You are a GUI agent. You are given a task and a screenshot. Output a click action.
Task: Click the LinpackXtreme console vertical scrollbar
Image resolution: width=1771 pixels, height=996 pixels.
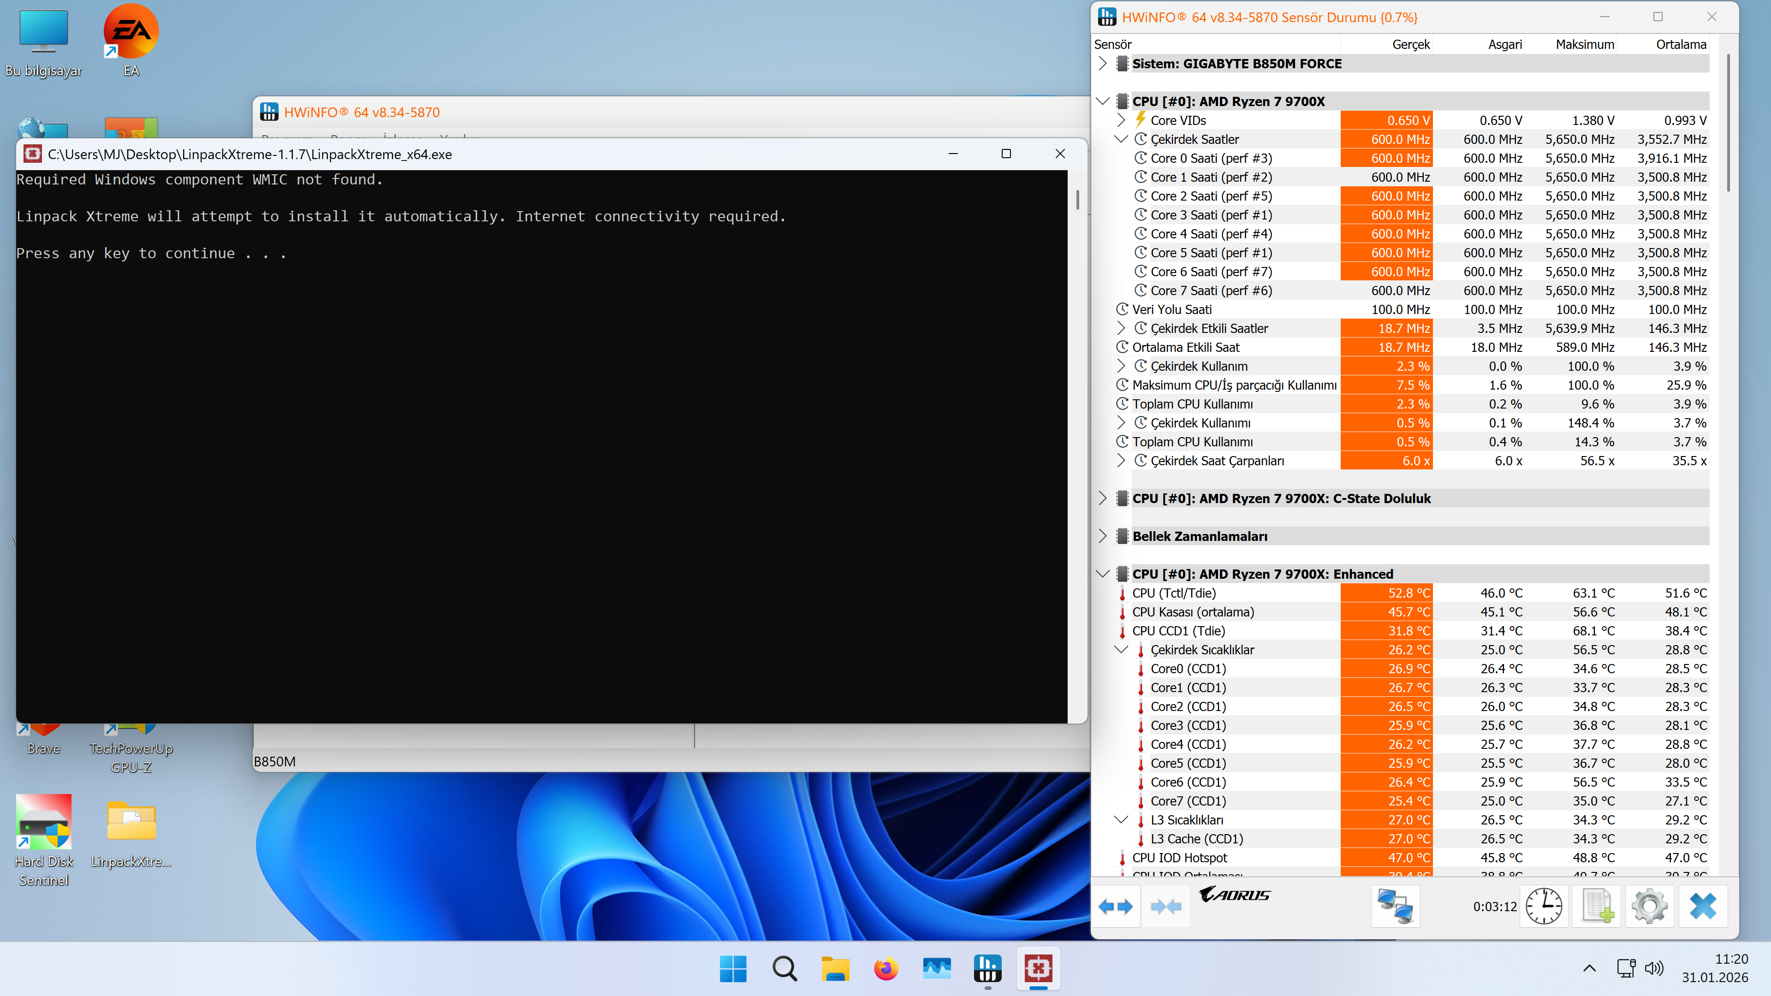[x=1077, y=200]
